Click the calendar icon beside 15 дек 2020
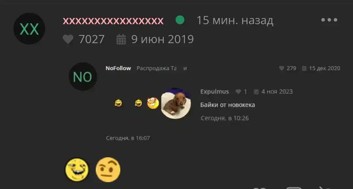This screenshot has height=189, width=353. [304, 68]
